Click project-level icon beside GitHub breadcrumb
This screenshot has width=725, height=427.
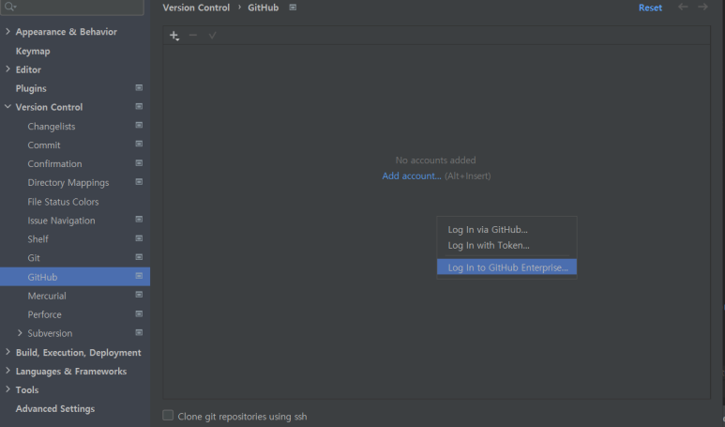pos(293,8)
